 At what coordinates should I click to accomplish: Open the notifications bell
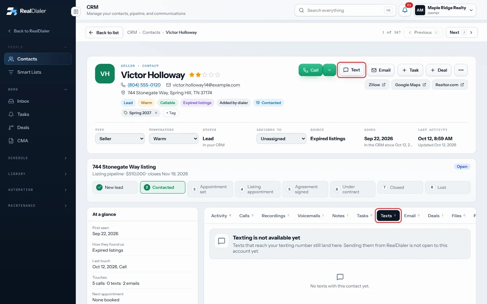405,10
